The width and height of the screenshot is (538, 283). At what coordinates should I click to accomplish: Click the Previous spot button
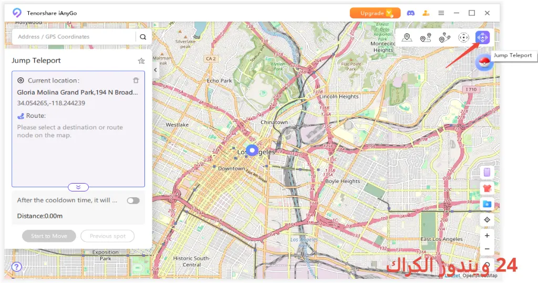(x=107, y=236)
